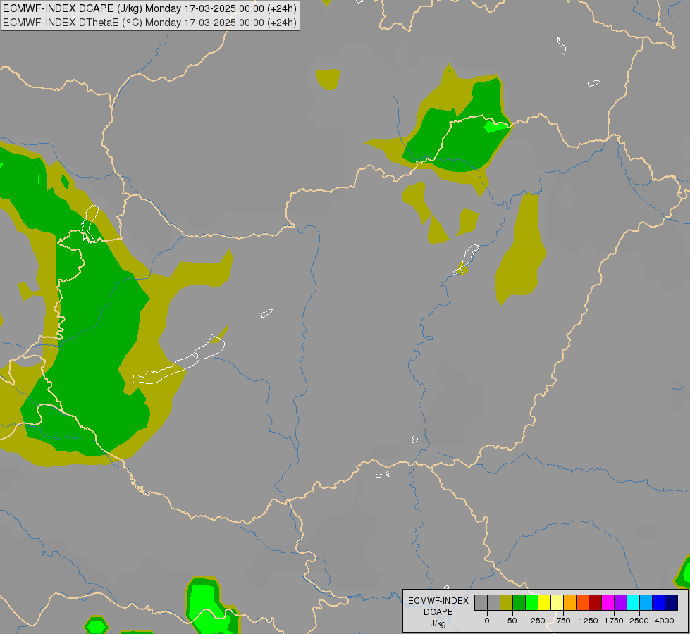
Task: Click the legend value 4000
Action: (x=665, y=621)
